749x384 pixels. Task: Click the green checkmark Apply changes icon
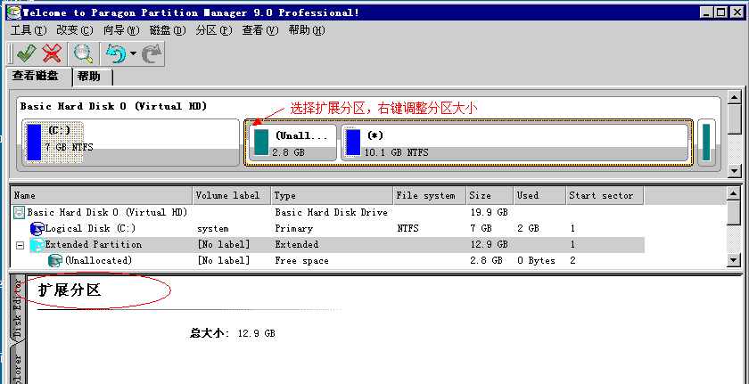[x=24, y=53]
